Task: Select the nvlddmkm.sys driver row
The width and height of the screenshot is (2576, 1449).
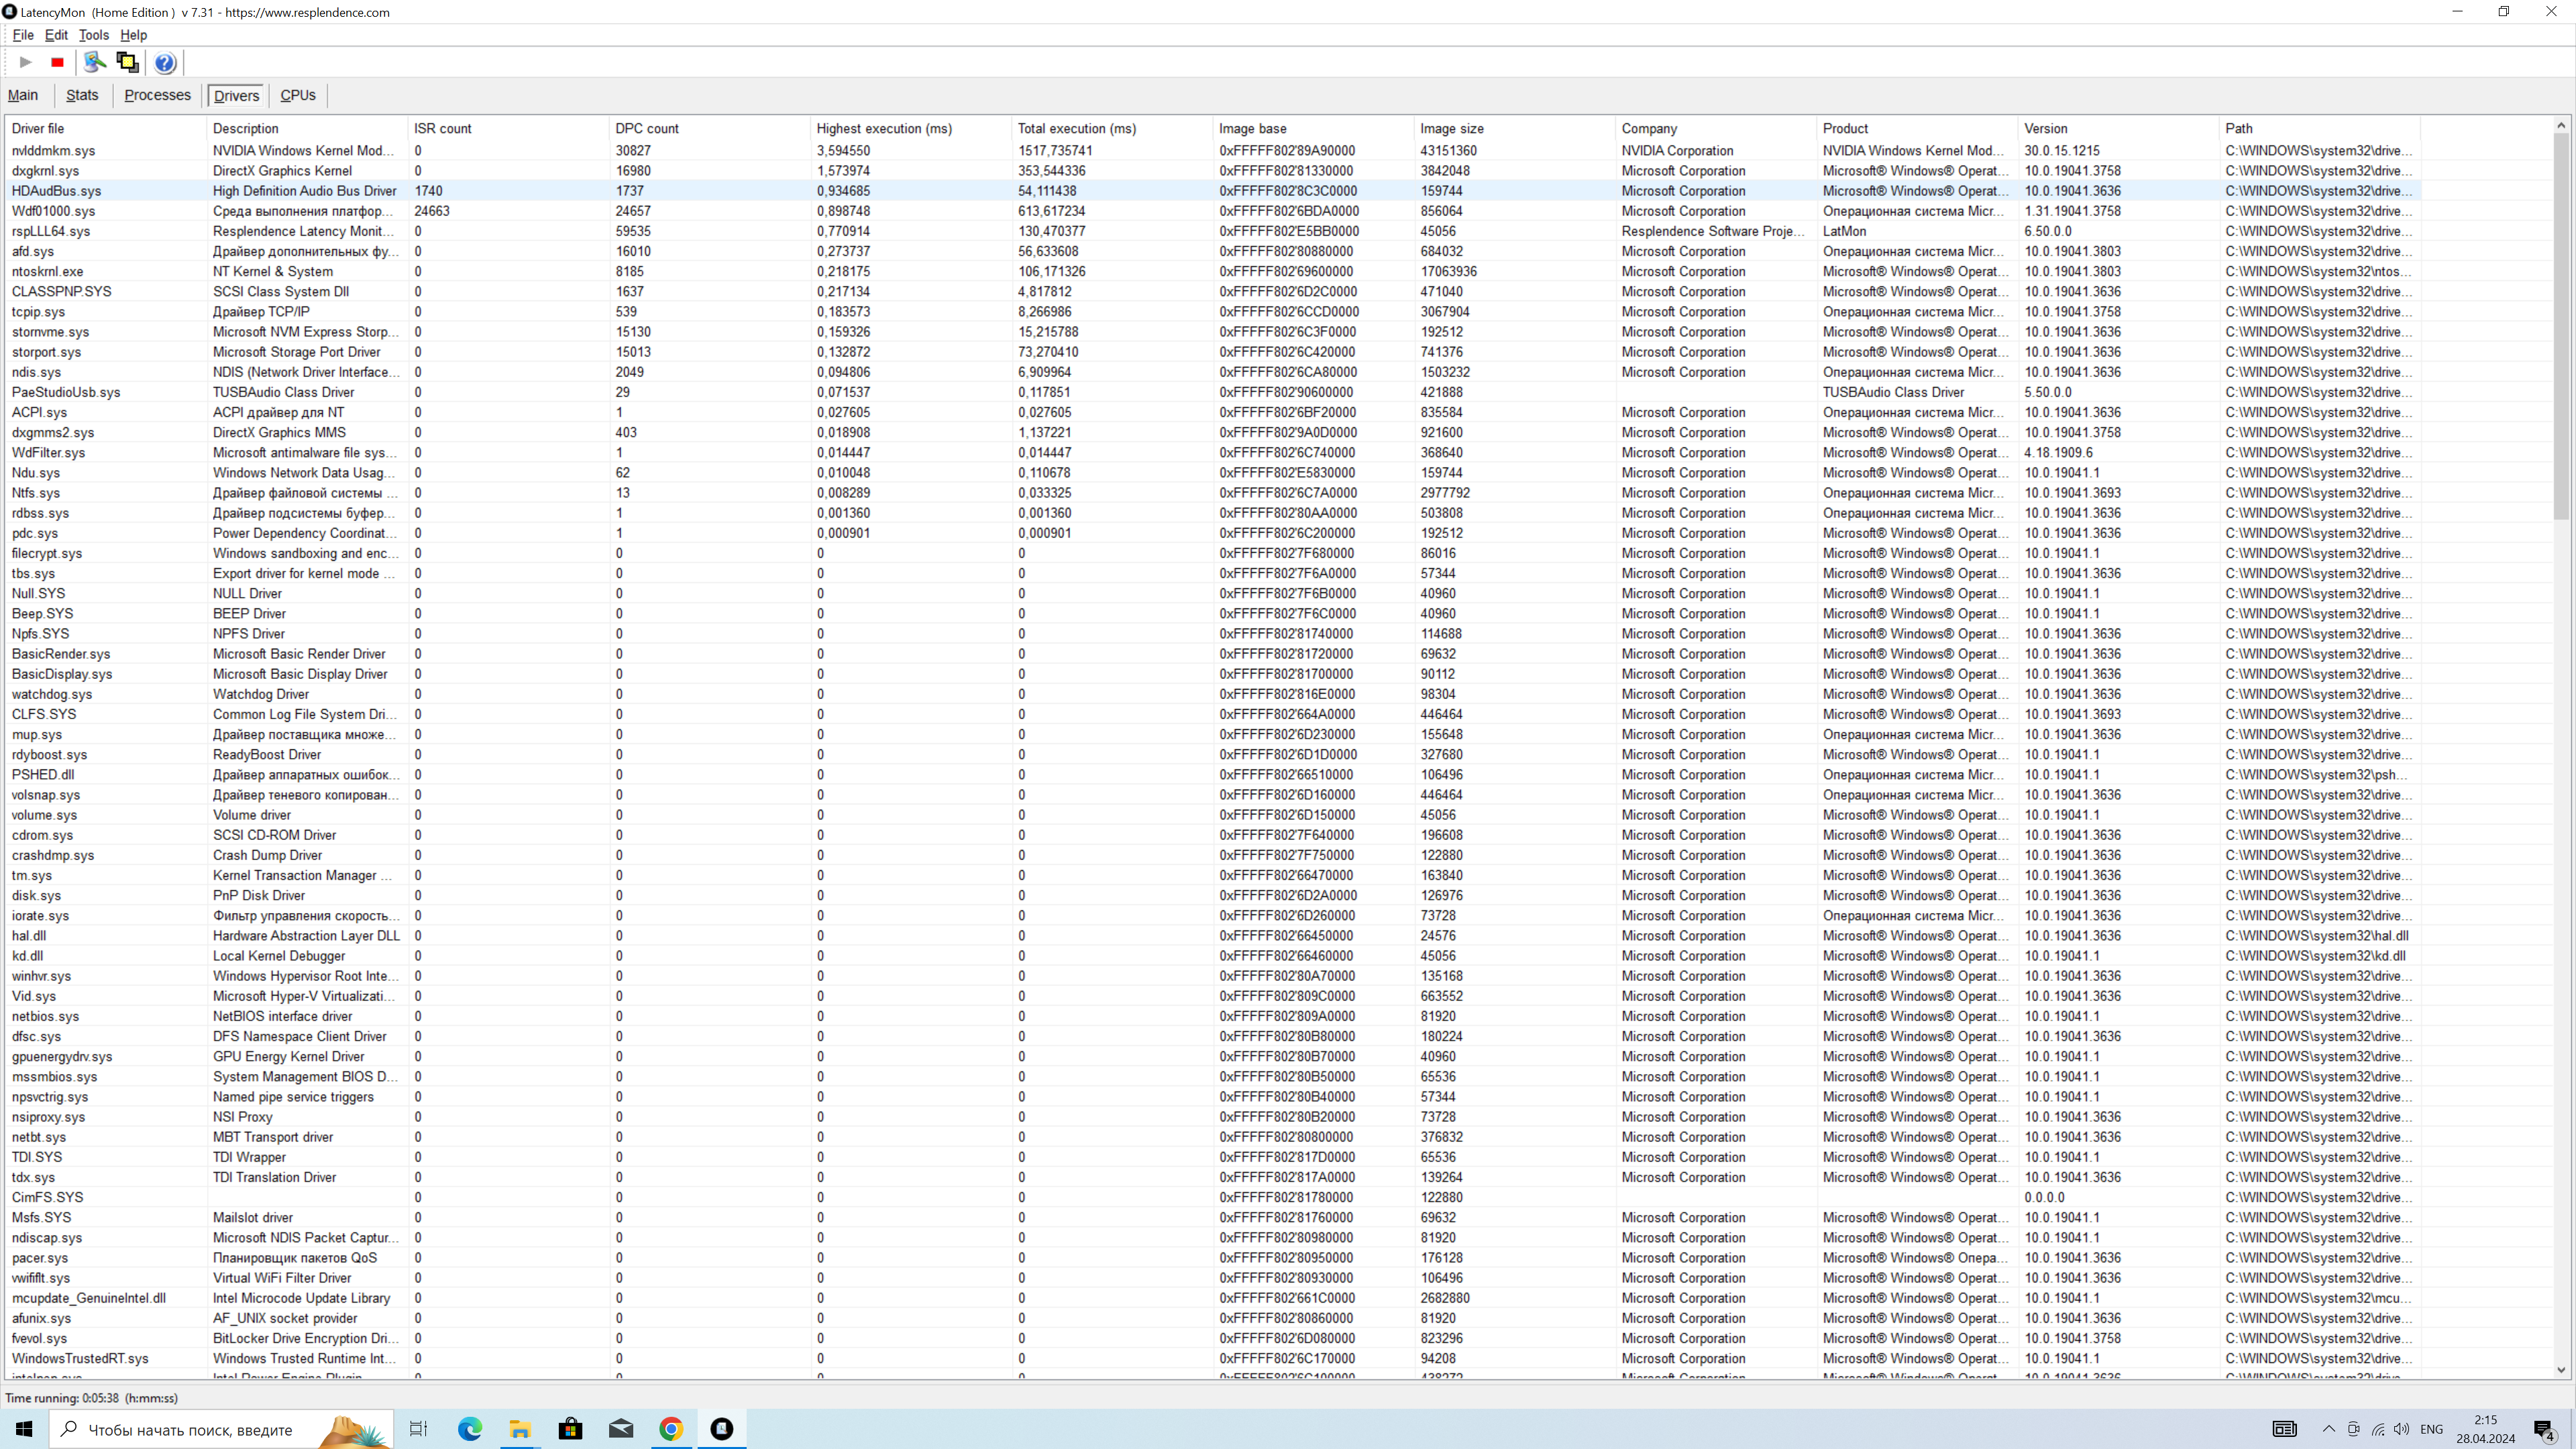Action: point(54,151)
